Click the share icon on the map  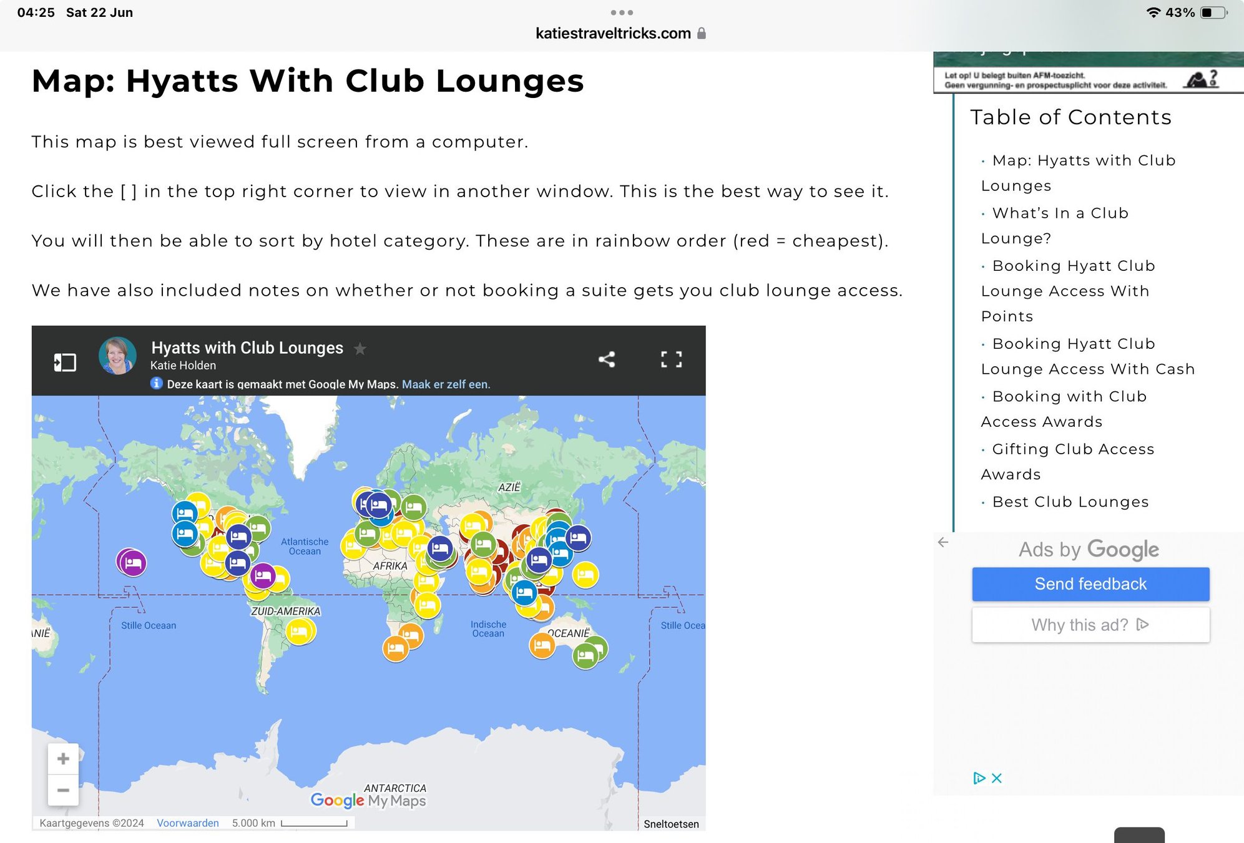607,359
